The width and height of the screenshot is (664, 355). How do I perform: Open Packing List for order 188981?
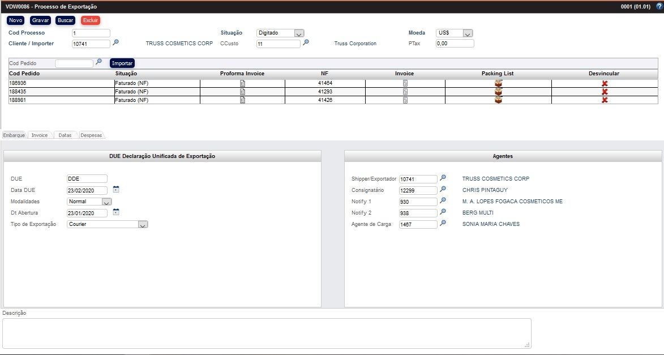pos(498,100)
